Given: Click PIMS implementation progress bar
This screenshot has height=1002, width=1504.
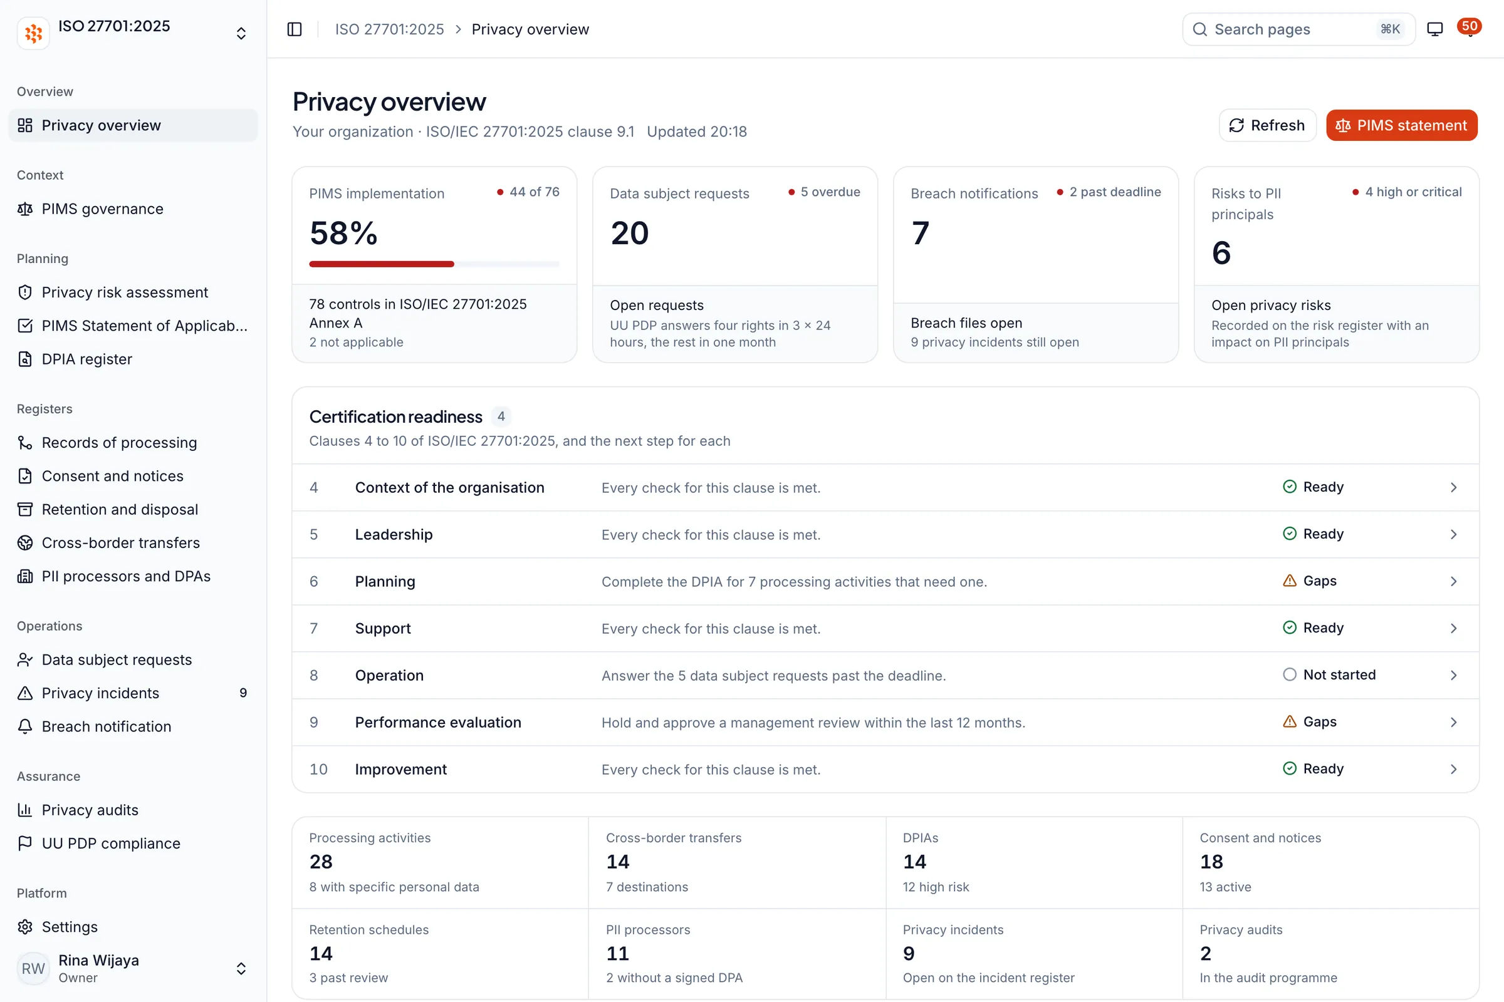Looking at the screenshot, I should (434, 264).
